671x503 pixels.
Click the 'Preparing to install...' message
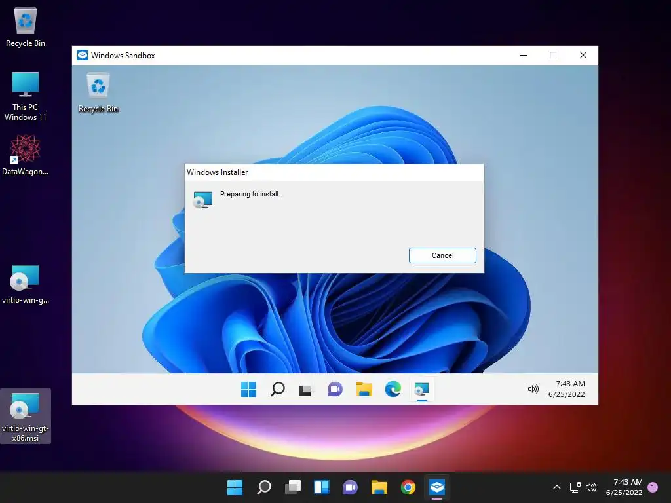pyautogui.click(x=252, y=194)
